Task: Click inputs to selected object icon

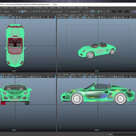Action: coord(87,12)
